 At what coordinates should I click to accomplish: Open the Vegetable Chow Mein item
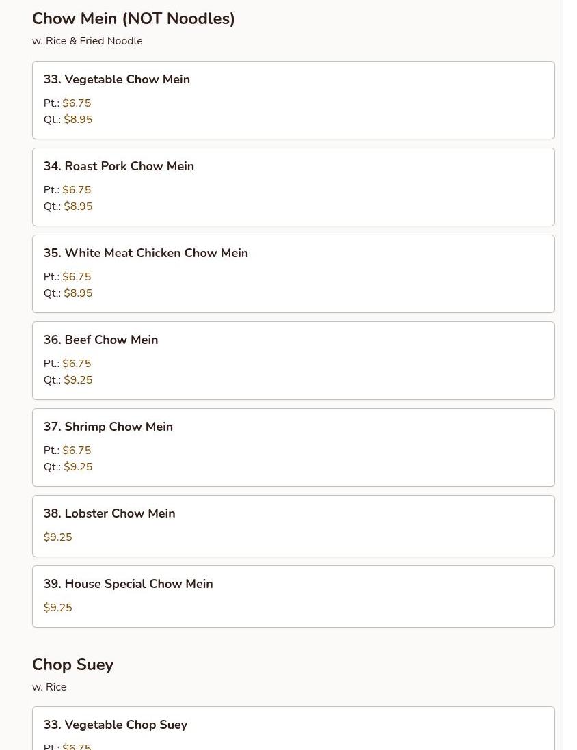click(117, 79)
